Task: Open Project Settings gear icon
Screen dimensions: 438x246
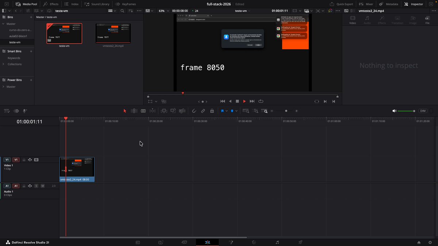Action: tap(430, 242)
